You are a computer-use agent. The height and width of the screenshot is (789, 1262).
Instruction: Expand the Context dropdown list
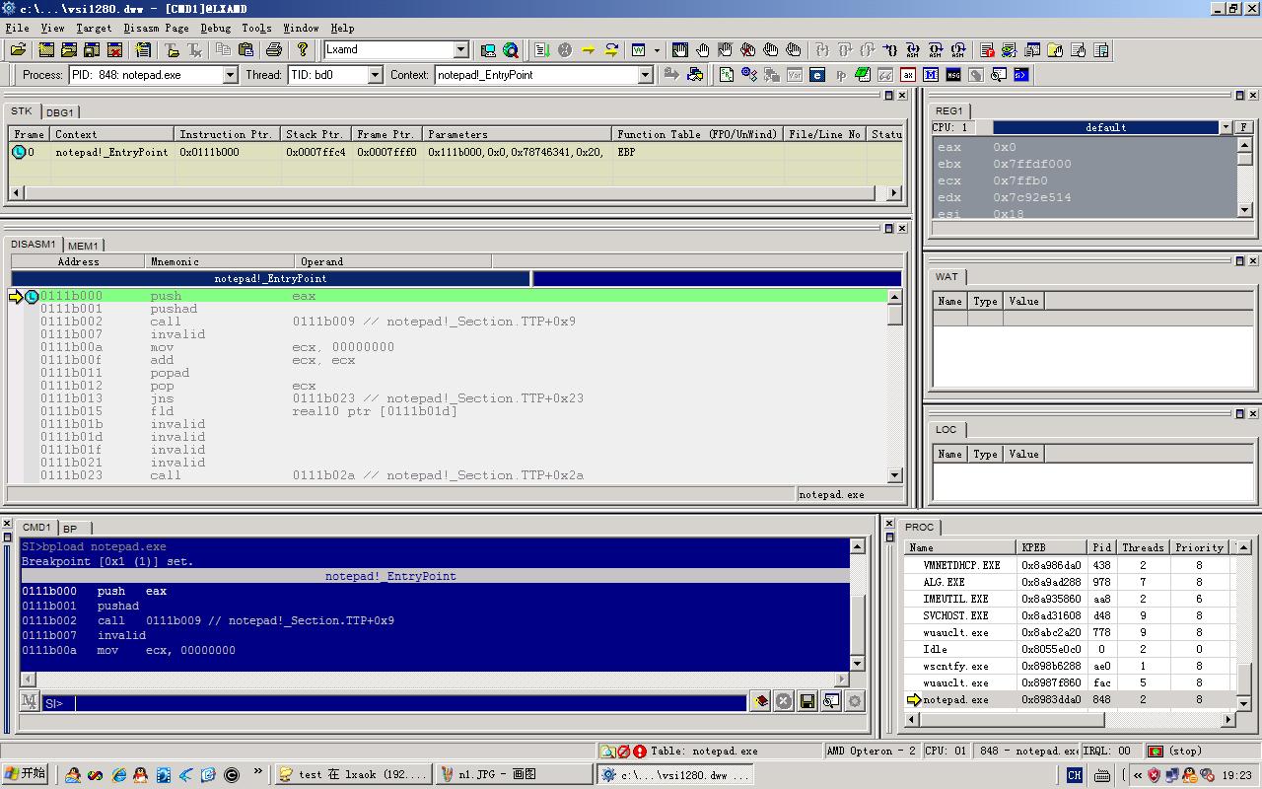click(646, 75)
